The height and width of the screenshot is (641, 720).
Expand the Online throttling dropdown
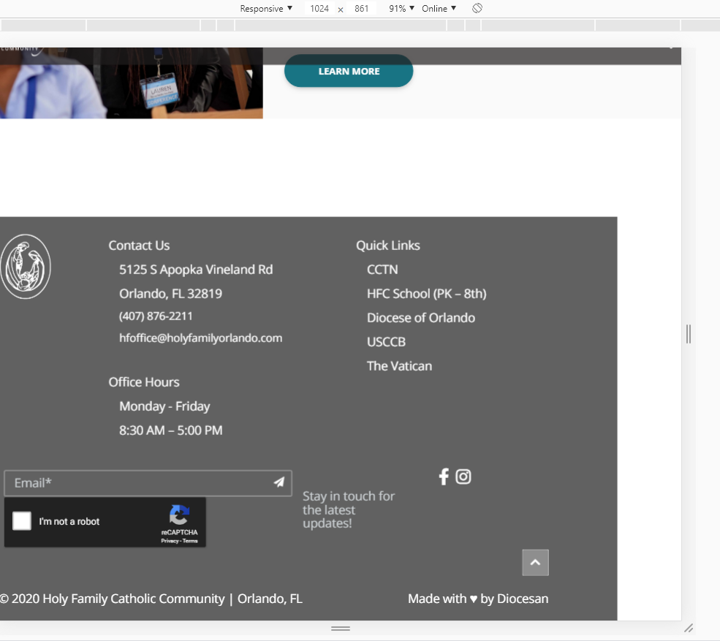[439, 9]
